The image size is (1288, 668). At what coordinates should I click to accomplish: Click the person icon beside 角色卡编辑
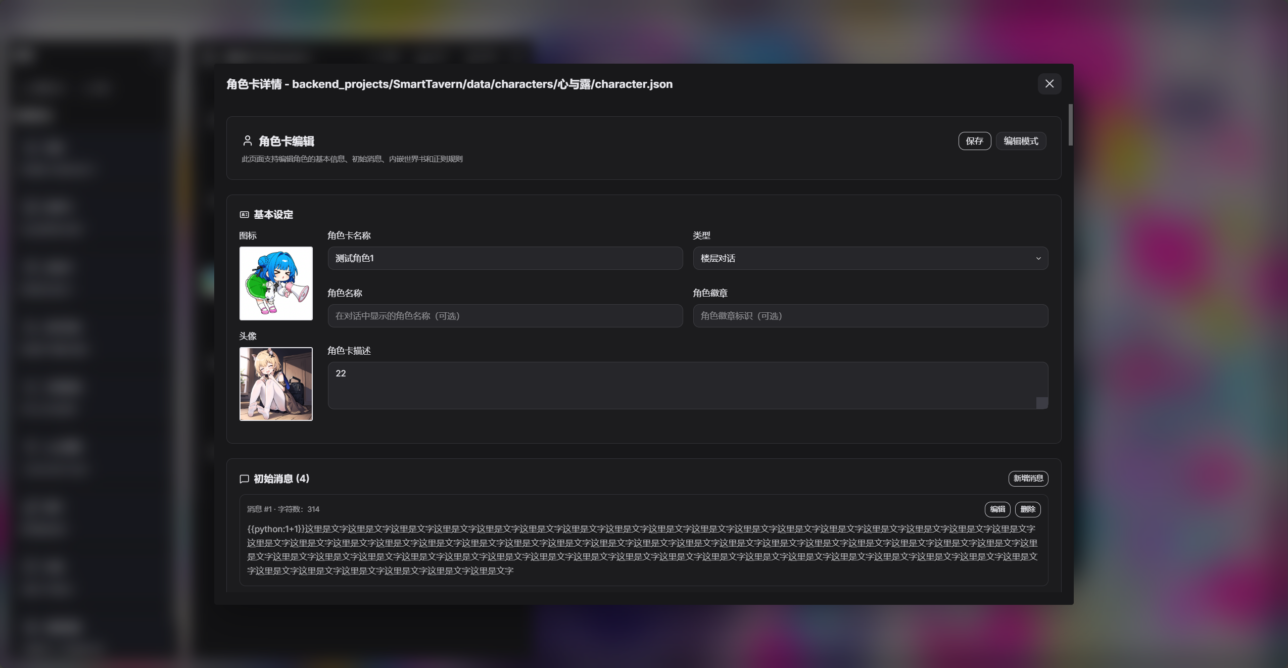[x=248, y=141]
